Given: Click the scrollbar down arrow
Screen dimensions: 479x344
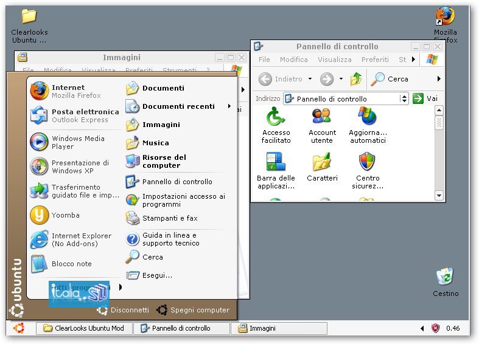Looking at the screenshot, I should tap(439, 195).
